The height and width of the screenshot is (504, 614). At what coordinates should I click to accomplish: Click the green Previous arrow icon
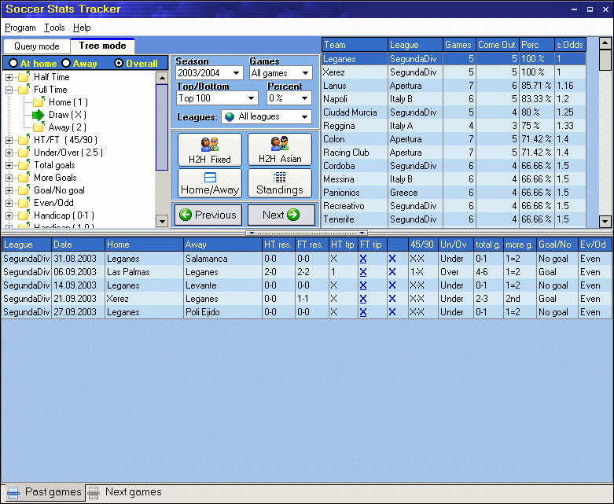[x=185, y=215]
